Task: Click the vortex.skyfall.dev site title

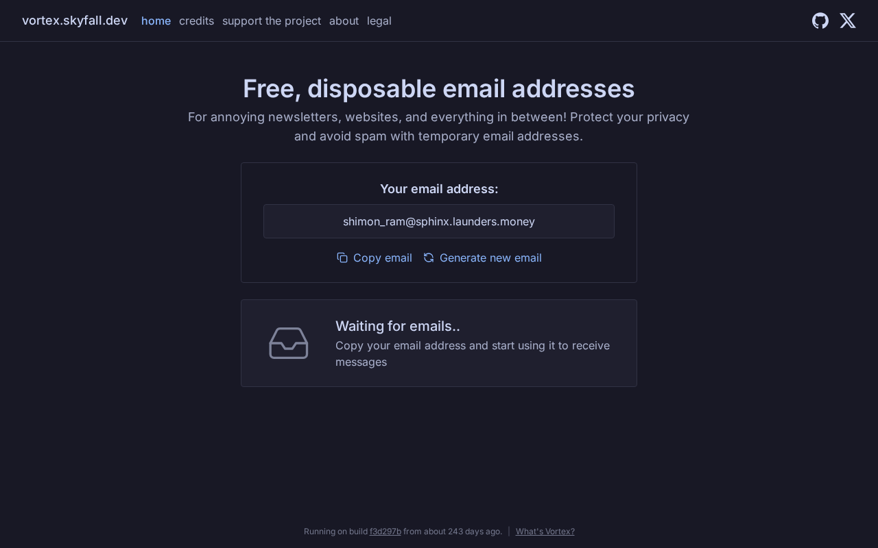Action: [75, 21]
